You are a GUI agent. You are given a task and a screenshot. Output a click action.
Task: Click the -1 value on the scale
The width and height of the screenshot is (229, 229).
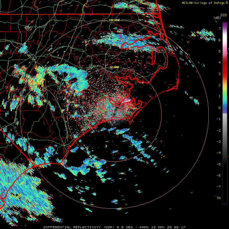(x=219, y=119)
